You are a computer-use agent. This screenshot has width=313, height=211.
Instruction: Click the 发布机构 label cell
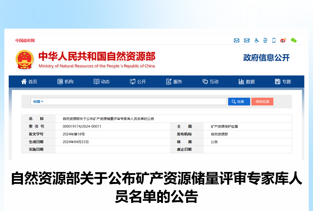tap(187, 134)
